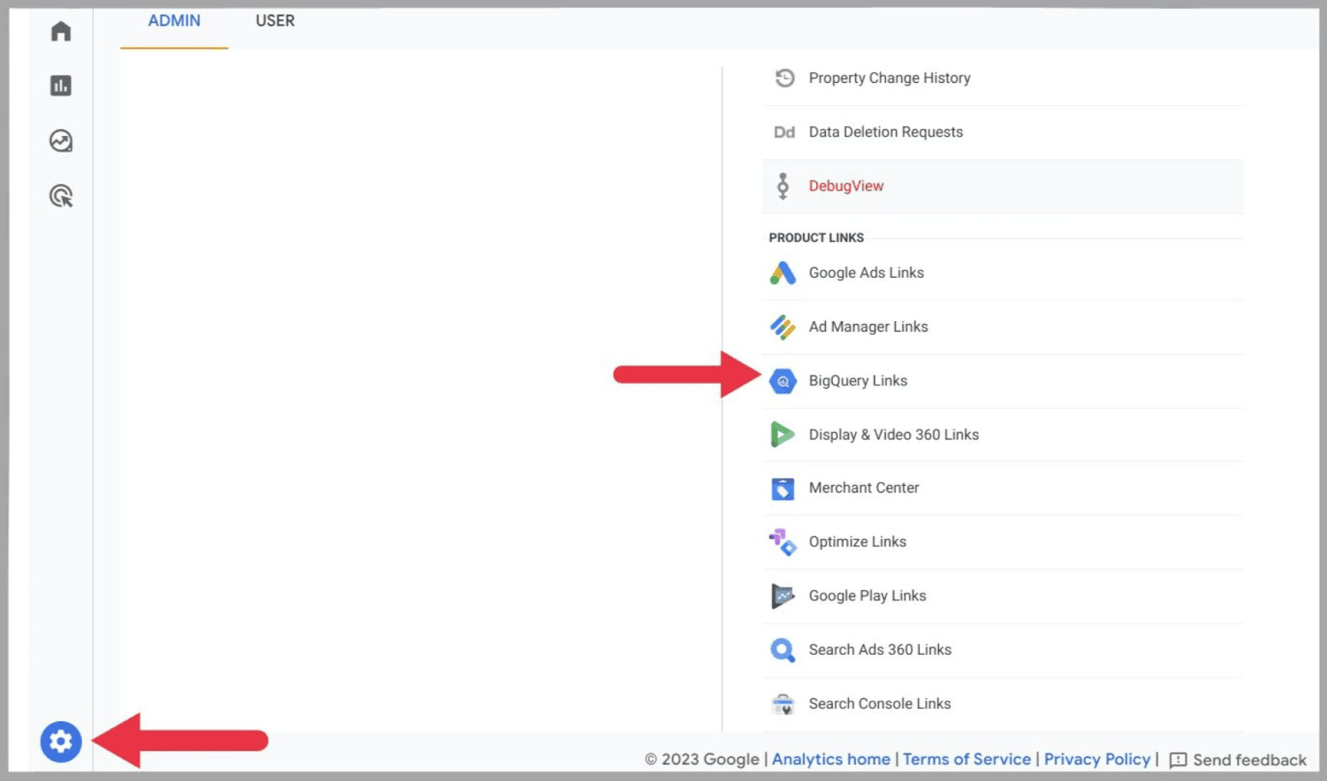Image resolution: width=1327 pixels, height=781 pixels.
Task: Open the Reports panel from the sidebar
Action: tap(60, 85)
